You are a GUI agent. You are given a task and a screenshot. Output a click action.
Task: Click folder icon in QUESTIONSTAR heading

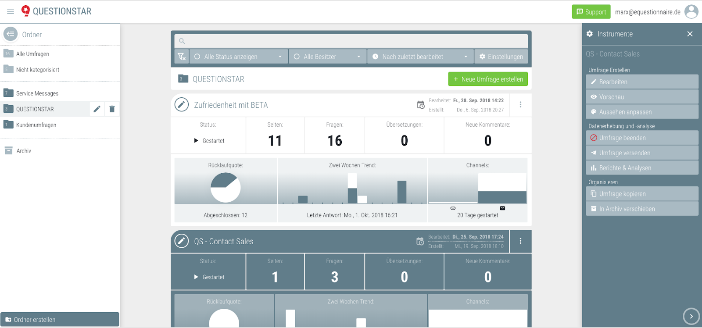[183, 78]
